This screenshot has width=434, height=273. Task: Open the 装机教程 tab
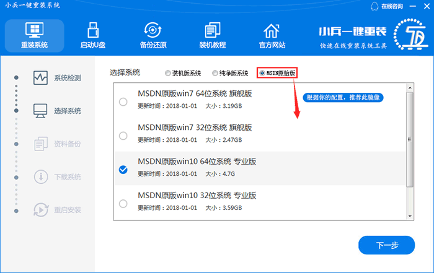tap(213, 36)
